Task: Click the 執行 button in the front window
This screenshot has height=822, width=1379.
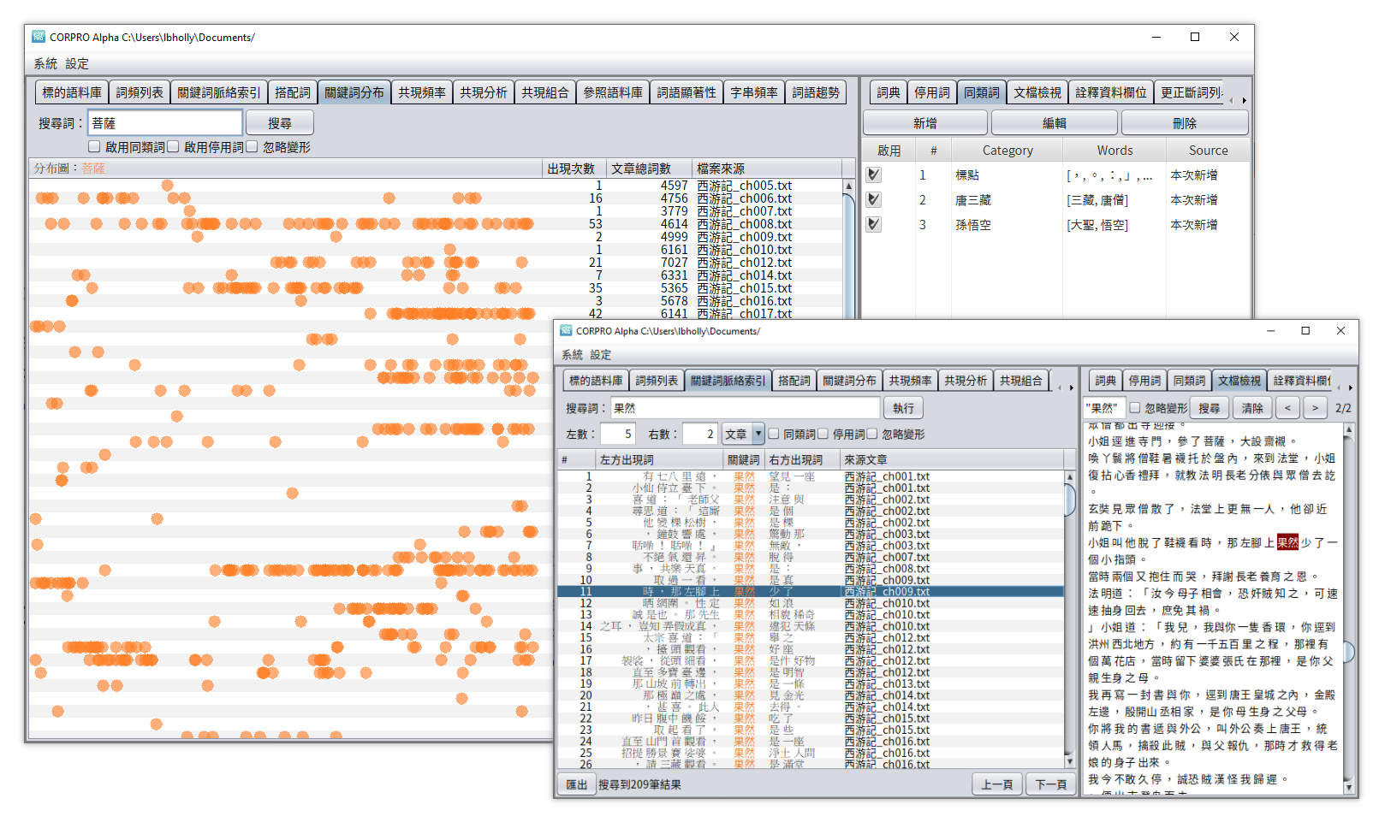Action: 904,408
